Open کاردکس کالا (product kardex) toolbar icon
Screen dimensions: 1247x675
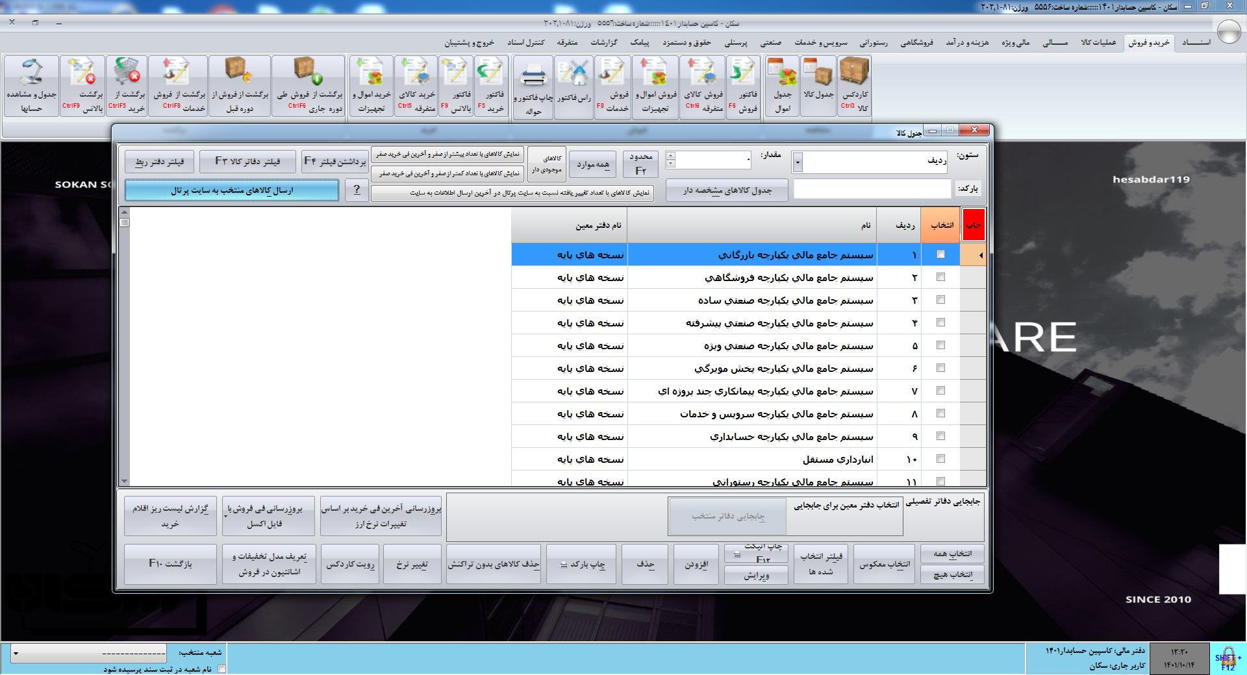(x=854, y=86)
